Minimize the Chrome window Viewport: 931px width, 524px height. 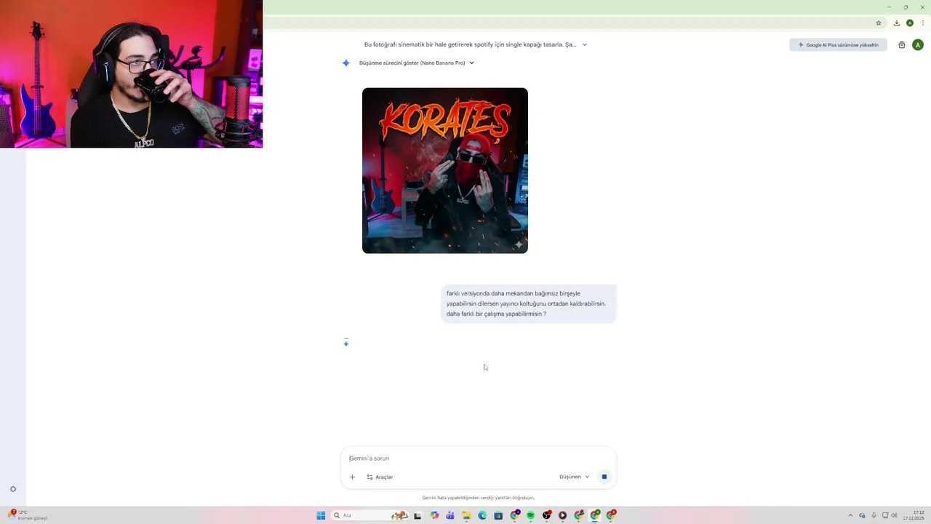pos(889,7)
